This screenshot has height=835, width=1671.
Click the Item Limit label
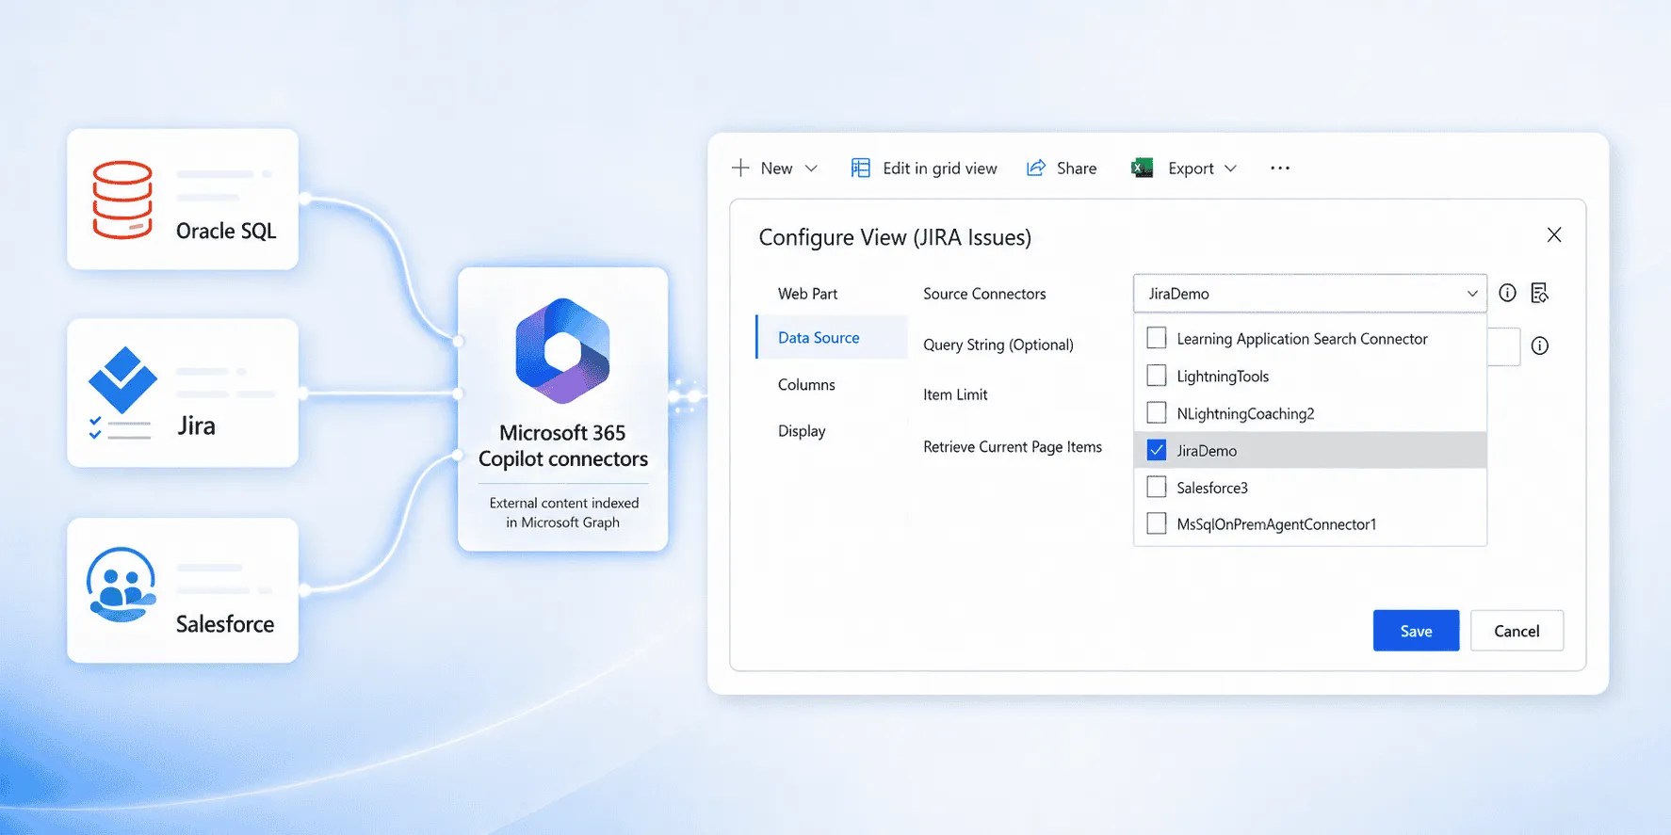click(955, 394)
